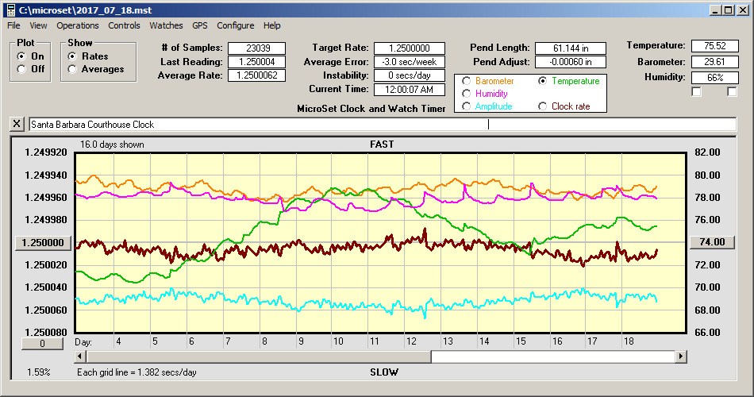Select the Barometer plot option
Viewport: 754px width, 397px height.
466,81
